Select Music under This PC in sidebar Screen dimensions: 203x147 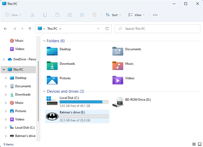click(17, 103)
